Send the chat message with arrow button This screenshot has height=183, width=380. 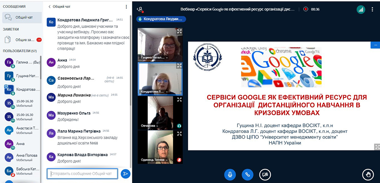coord(125,174)
